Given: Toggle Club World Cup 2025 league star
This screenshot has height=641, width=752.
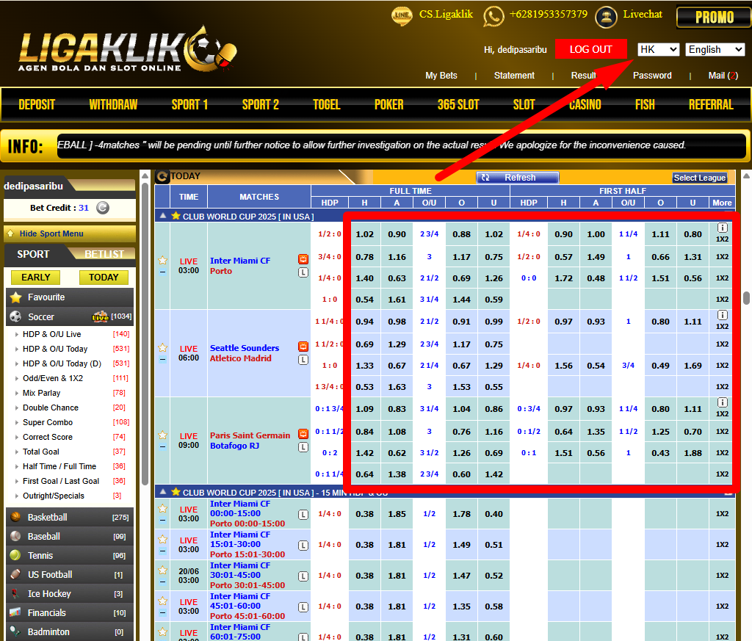Looking at the screenshot, I should (x=176, y=216).
